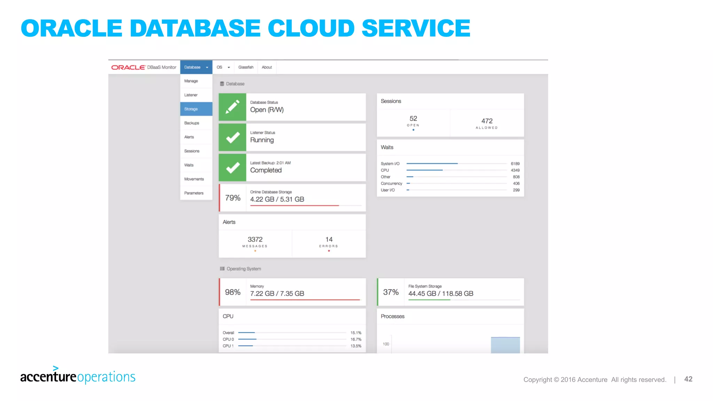The width and height of the screenshot is (713, 401).
Task: Click the 6189 System I/O value
Action: click(x=515, y=164)
